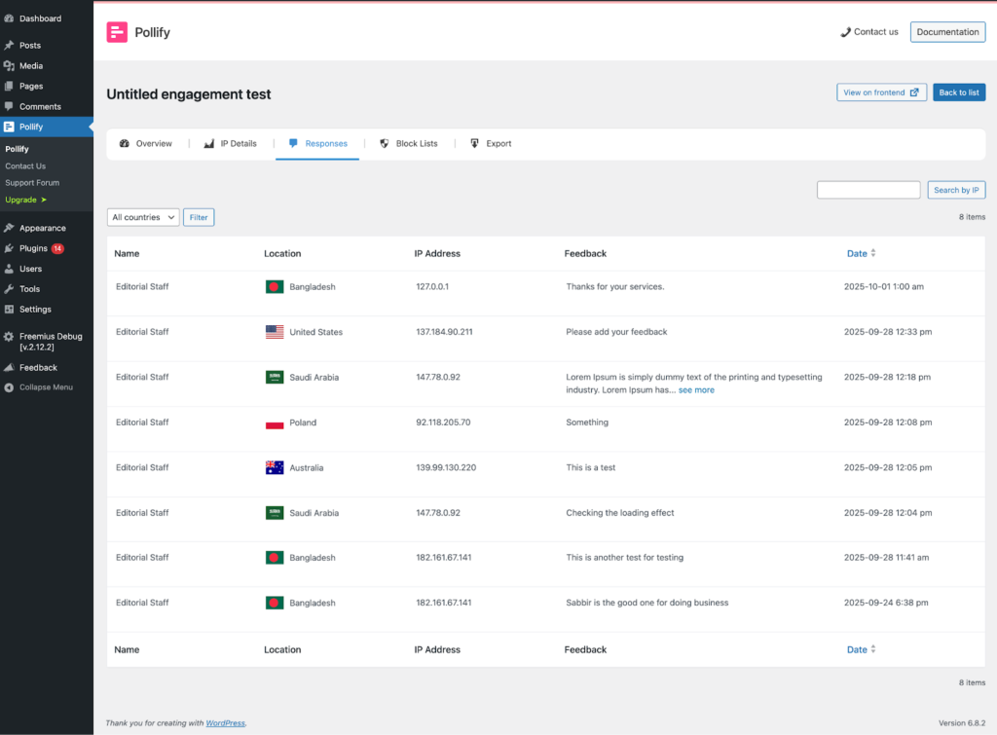
Task: Go to the Export tab
Action: (491, 143)
